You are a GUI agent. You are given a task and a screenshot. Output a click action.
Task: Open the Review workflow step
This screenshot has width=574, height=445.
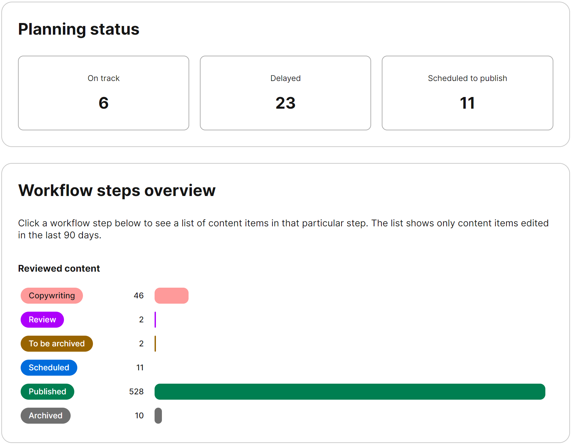(x=42, y=319)
